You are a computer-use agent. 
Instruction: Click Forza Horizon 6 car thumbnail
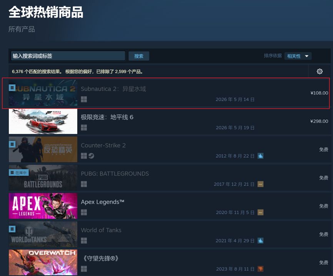tap(43, 121)
